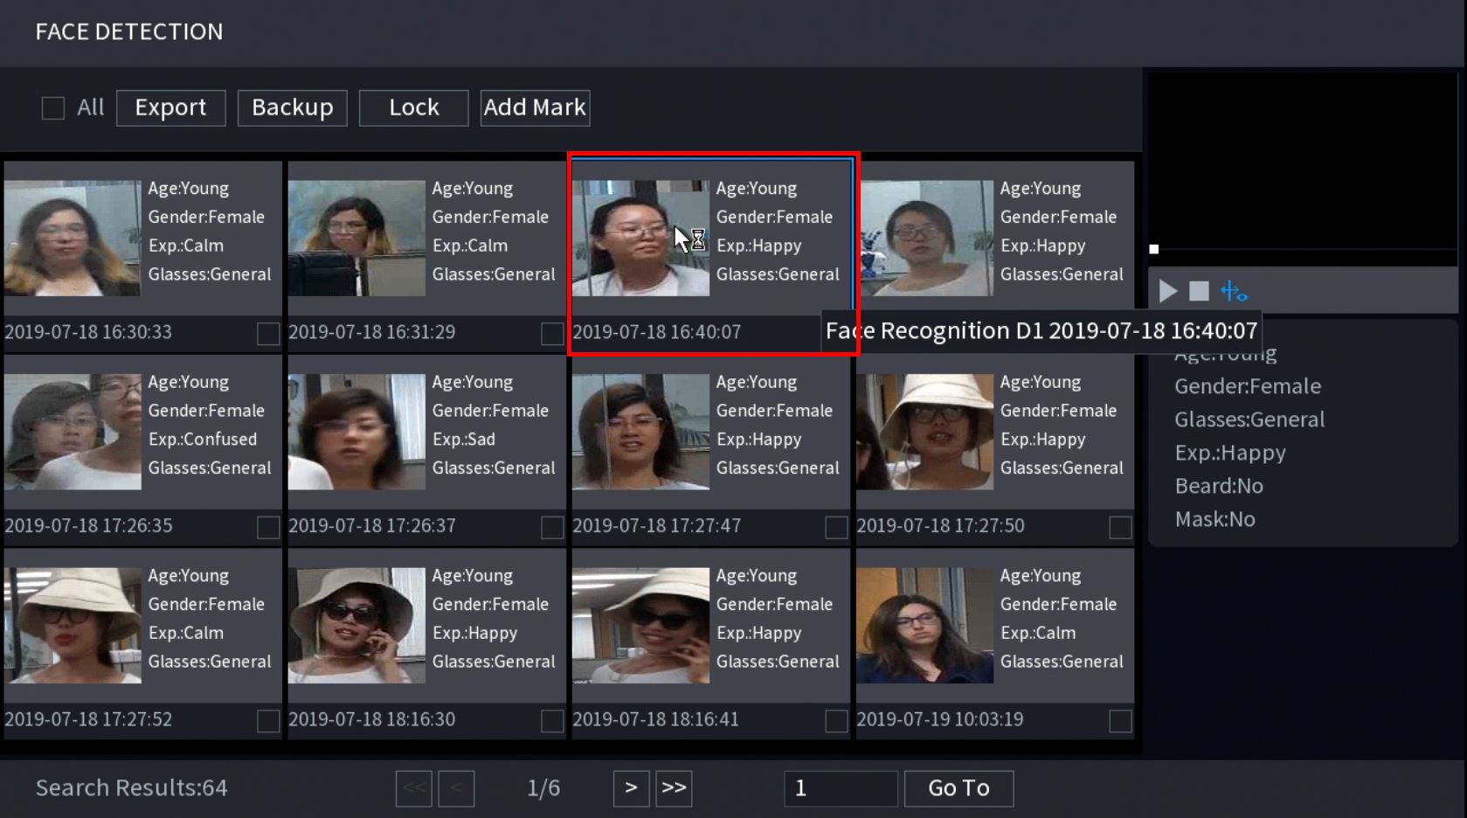Lock the selected records

[x=413, y=107]
